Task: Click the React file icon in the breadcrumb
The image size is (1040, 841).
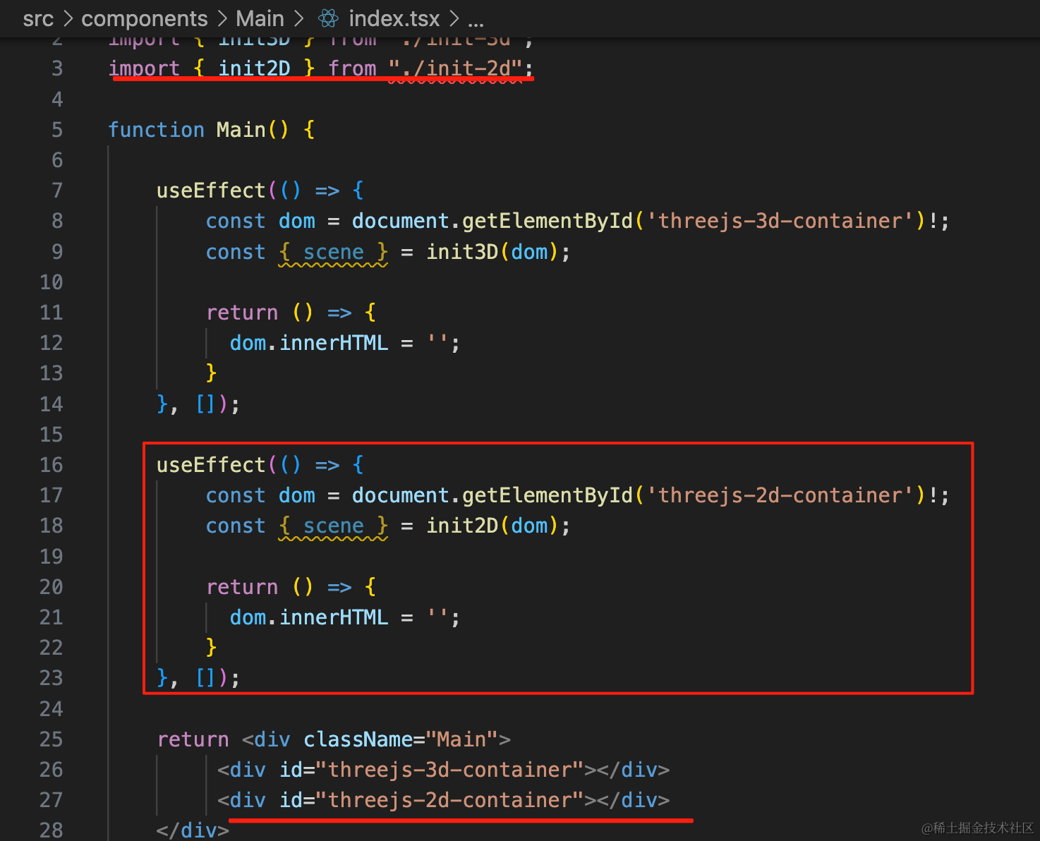Action: point(328,18)
